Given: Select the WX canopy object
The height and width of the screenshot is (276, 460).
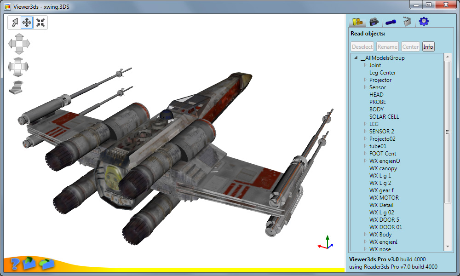Looking at the screenshot, I should pyautogui.click(x=383, y=168).
